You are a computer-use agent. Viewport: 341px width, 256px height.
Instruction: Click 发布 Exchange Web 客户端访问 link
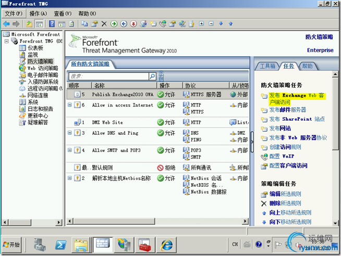297,98
